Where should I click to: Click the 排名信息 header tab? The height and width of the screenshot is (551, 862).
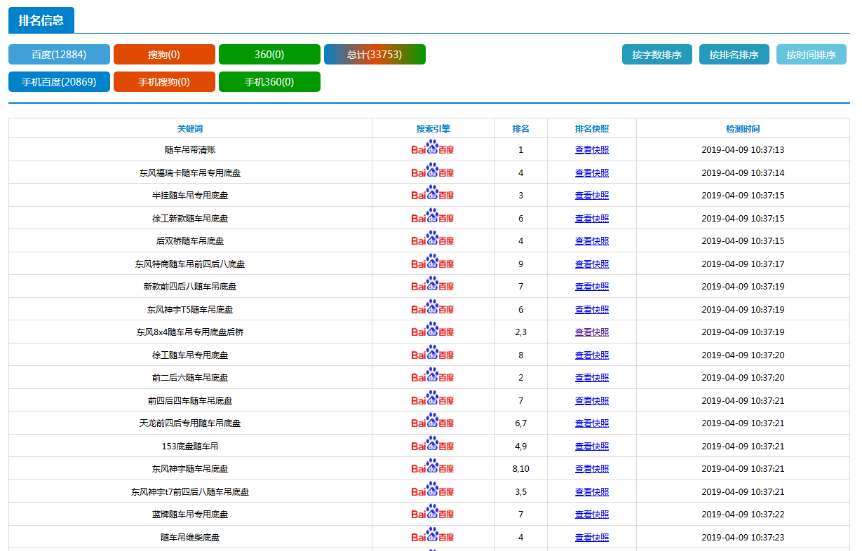(41, 20)
